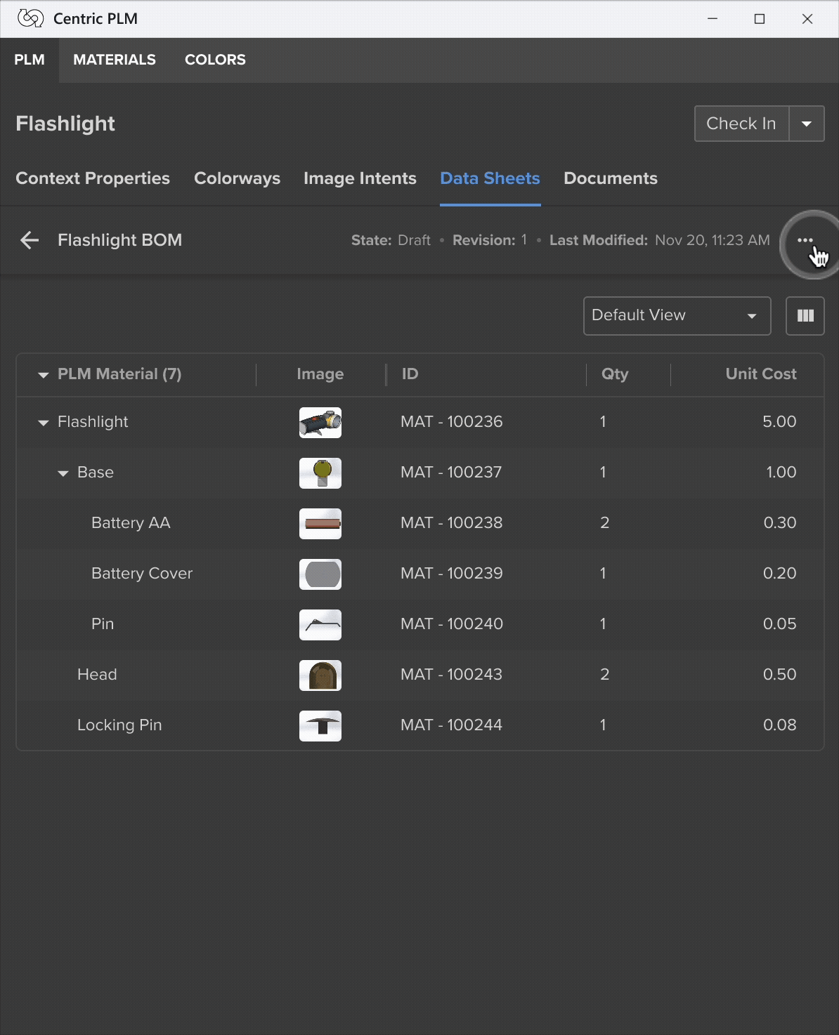The image size is (839, 1035).
Task: Click the Revision: 1 label
Action: (x=490, y=240)
